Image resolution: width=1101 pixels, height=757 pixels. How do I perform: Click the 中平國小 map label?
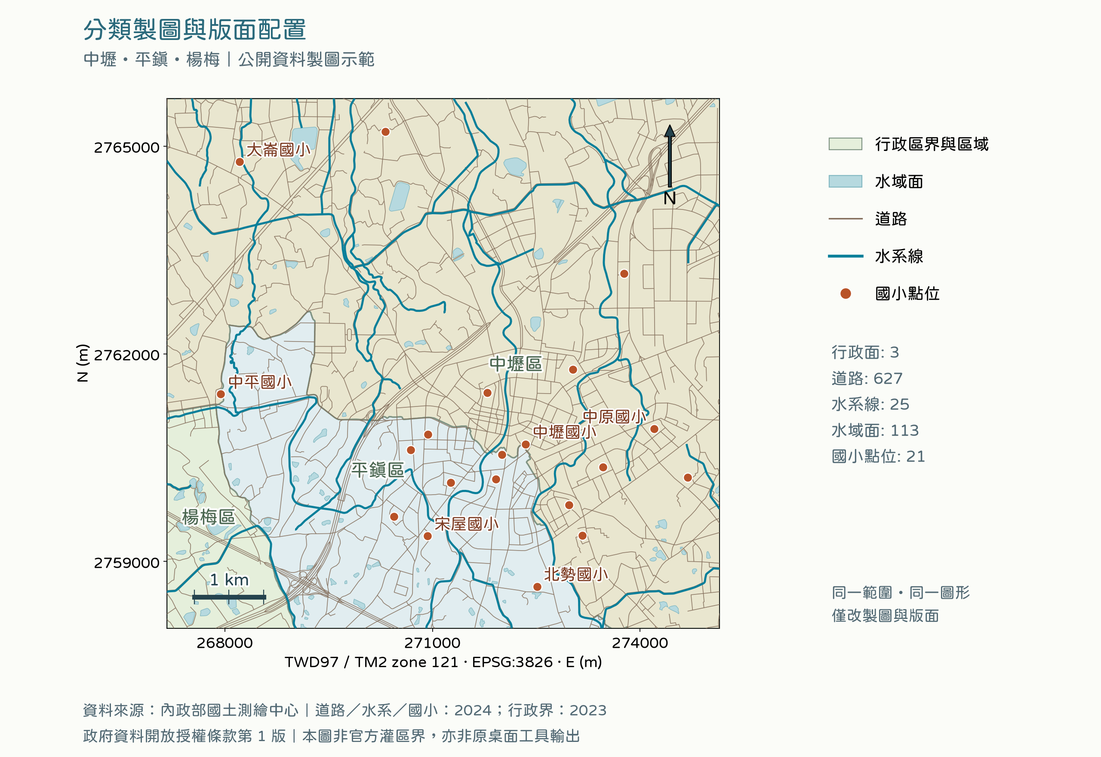[x=260, y=382]
